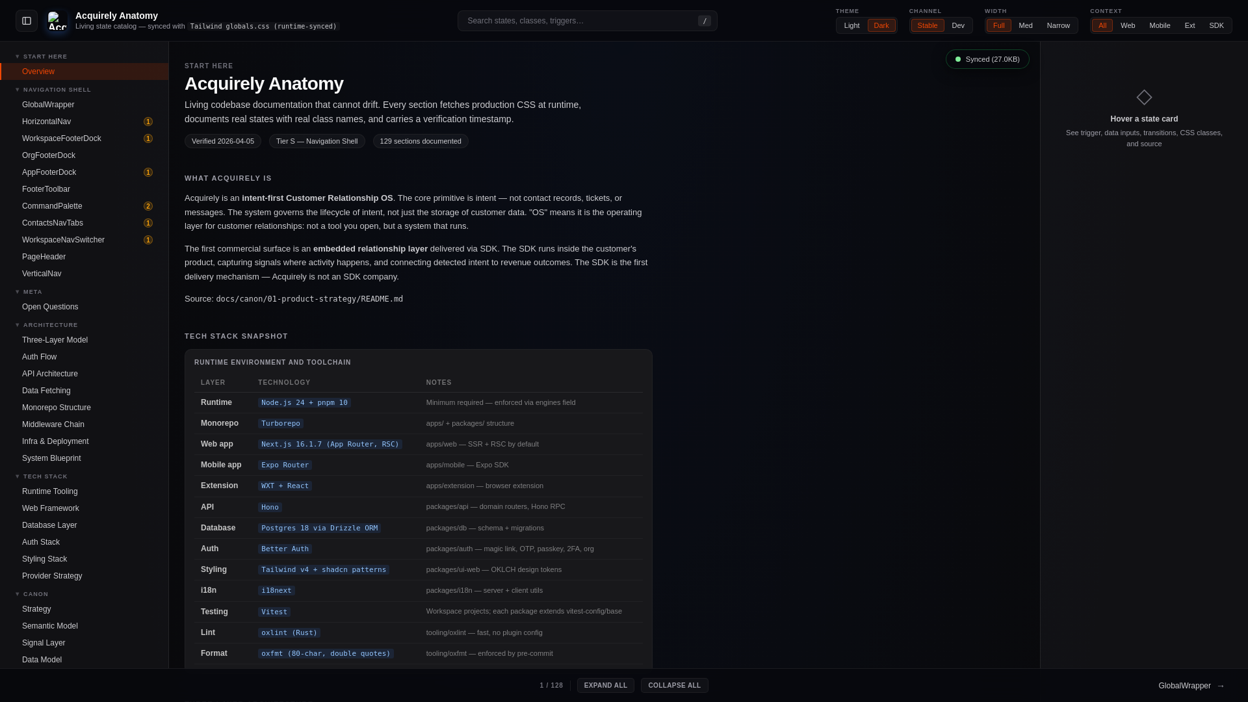Collapse the Start Here section
The image size is (1248, 702).
[42, 57]
